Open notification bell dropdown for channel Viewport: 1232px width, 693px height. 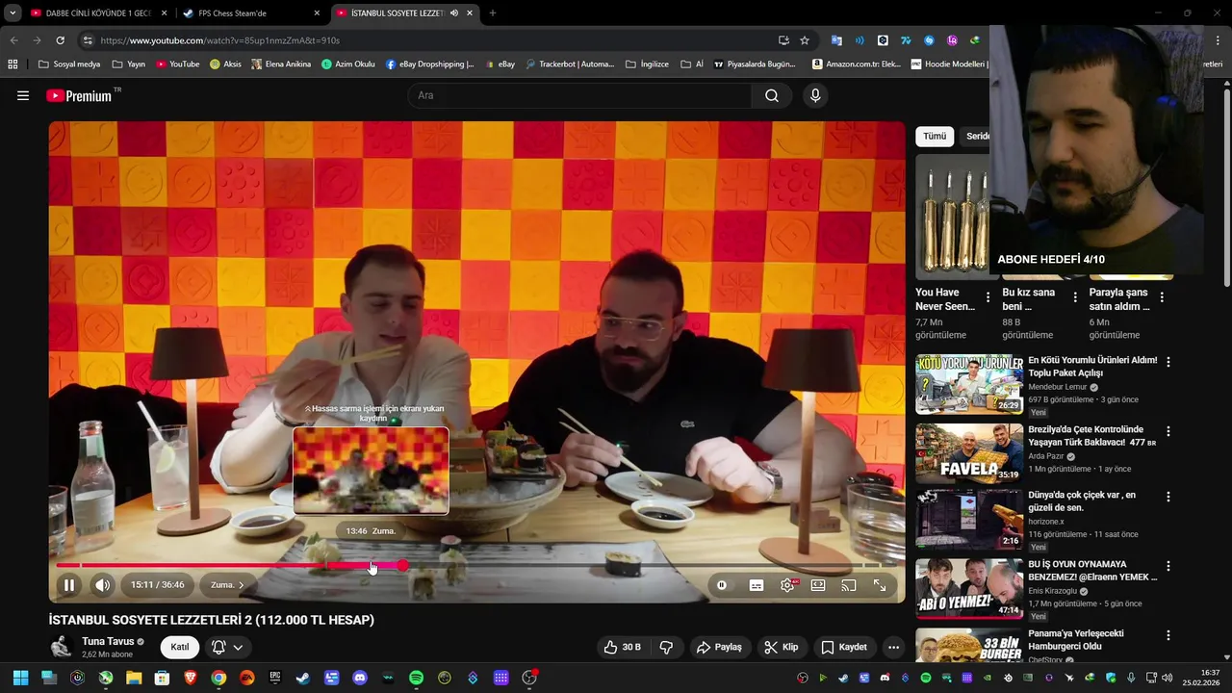click(x=228, y=647)
